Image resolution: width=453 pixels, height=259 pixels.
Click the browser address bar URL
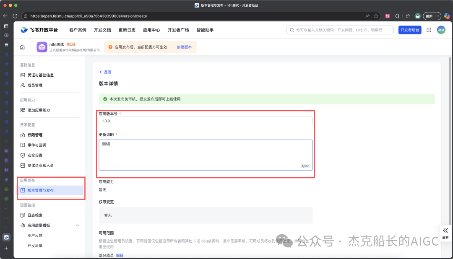coord(89,16)
